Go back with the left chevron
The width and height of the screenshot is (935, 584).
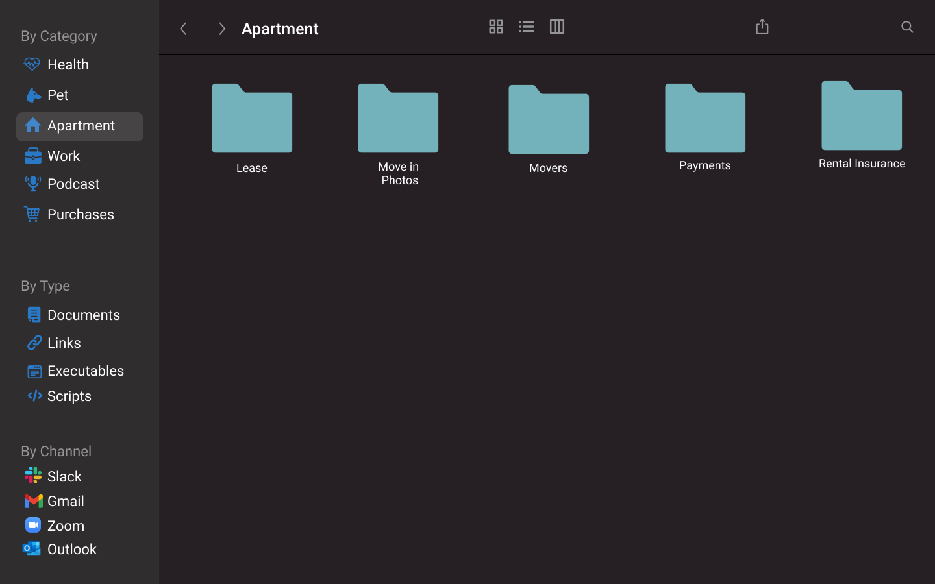tap(184, 29)
